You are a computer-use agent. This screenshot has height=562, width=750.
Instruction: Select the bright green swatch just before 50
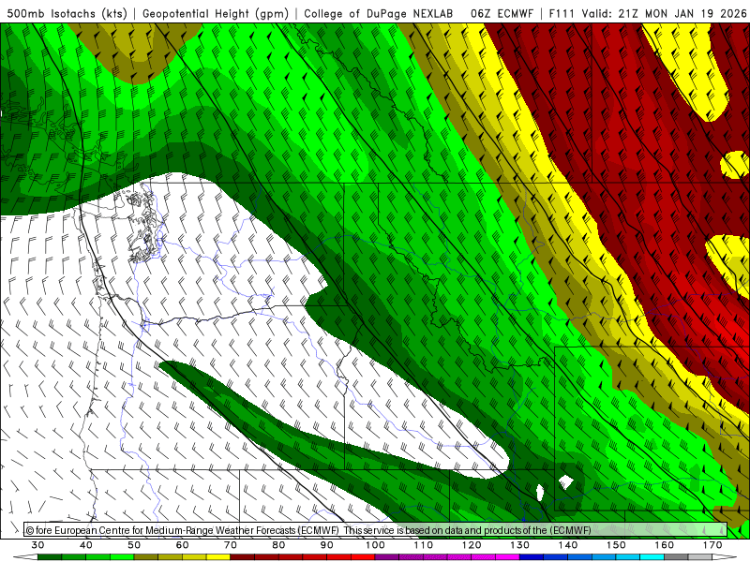coord(122,557)
